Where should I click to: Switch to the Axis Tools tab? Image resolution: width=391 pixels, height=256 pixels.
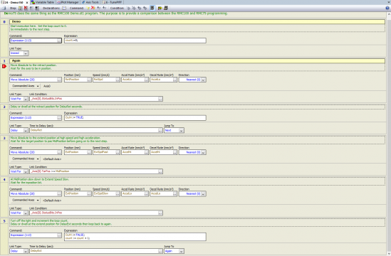coord(90,2)
